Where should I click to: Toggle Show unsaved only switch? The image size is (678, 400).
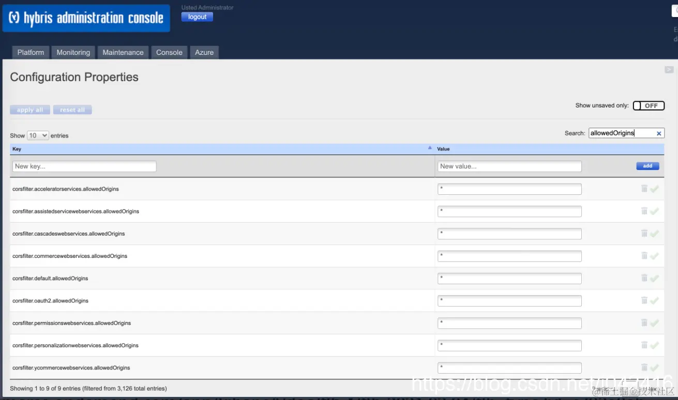point(649,105)
